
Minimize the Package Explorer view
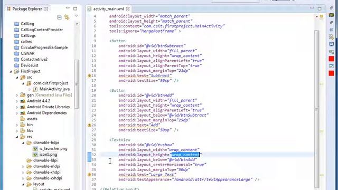(x=68, y=8)
